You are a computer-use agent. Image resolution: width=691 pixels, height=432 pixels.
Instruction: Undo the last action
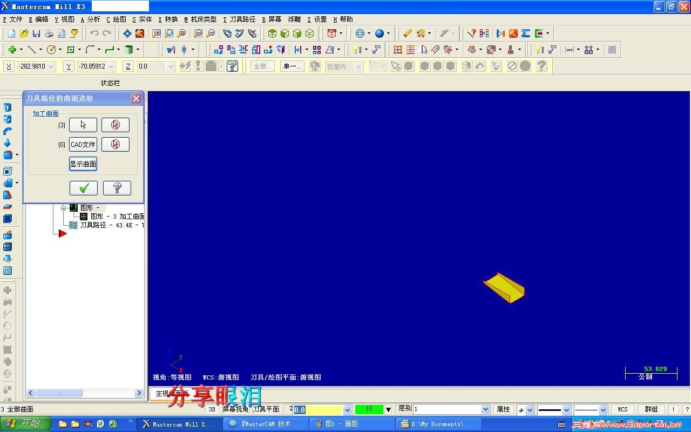94,33
